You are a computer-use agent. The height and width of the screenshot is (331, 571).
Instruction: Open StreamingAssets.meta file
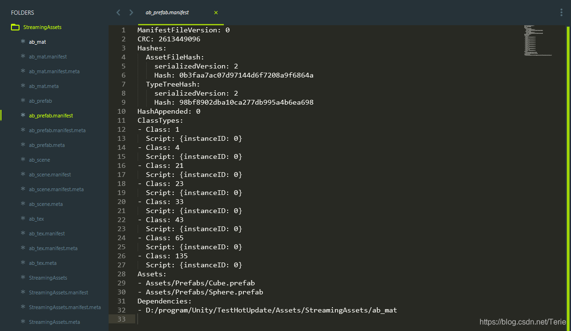pos(54,322)
